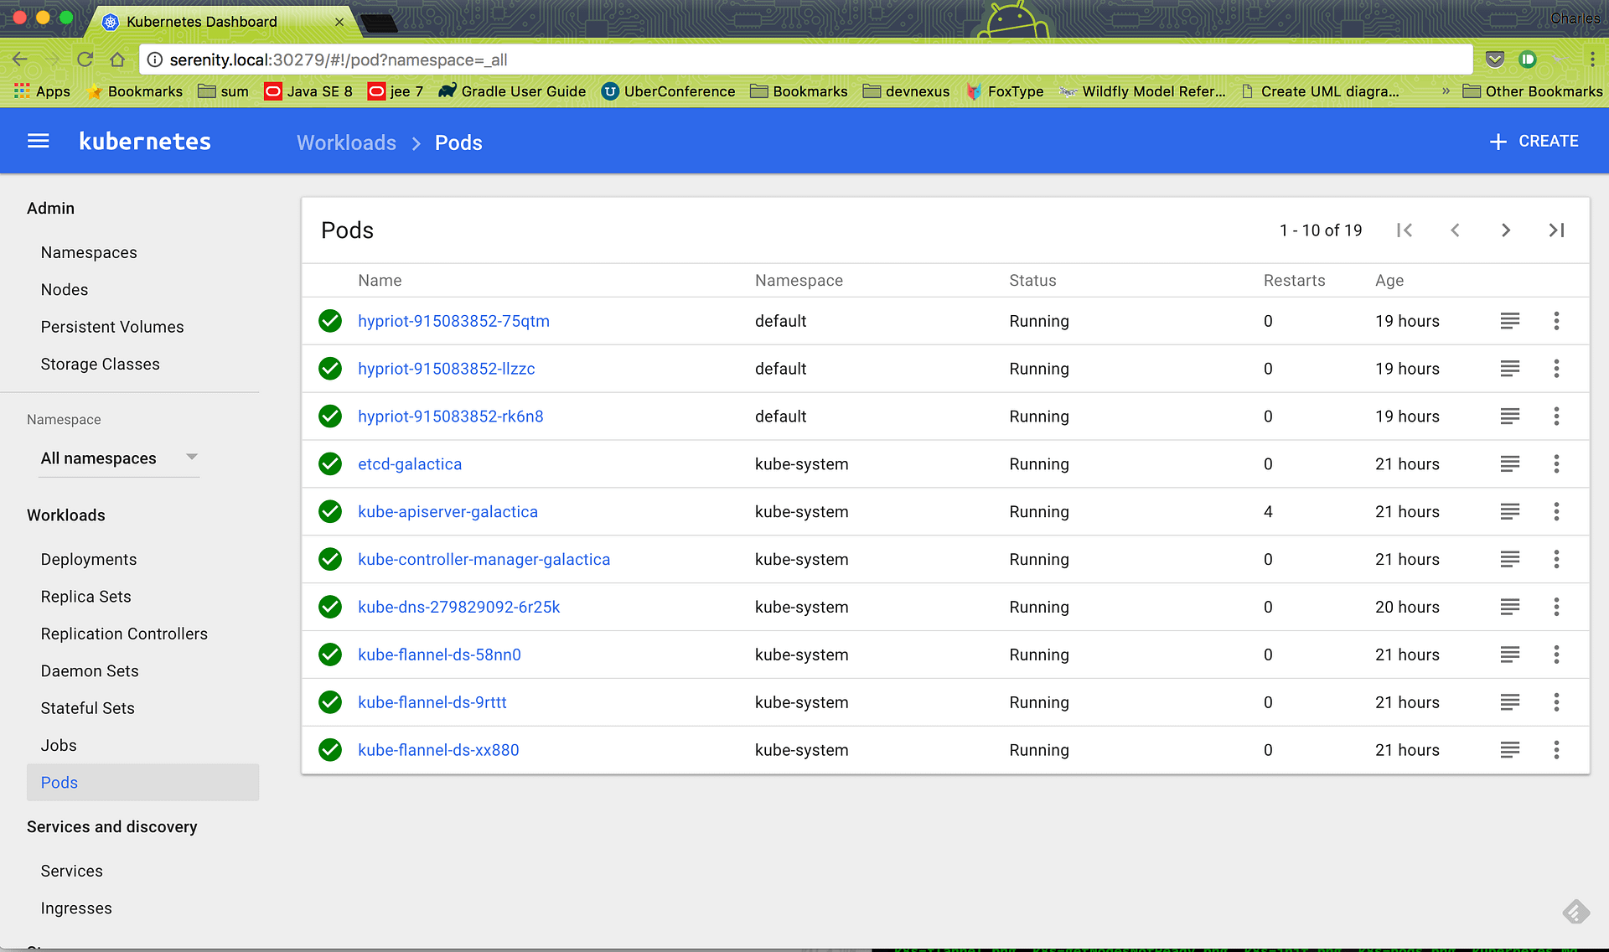Open Namespaces in the sidebar
This screenshot has width=1609, height=952.
tap(89, 252)
